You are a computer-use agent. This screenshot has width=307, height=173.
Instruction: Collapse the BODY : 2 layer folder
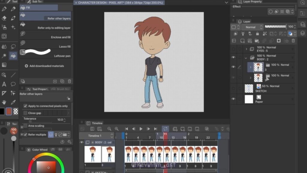tap(246, 58)
